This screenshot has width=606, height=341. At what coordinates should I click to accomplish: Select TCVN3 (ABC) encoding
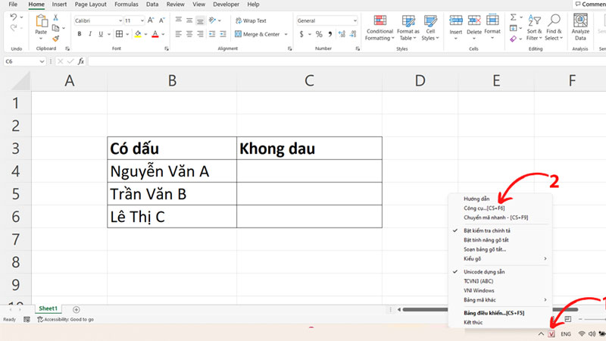coord(479,281)
